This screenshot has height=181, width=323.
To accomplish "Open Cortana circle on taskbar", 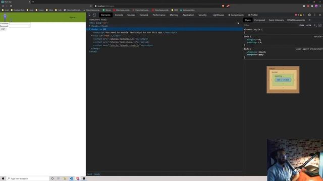I will tap(52, 178).
